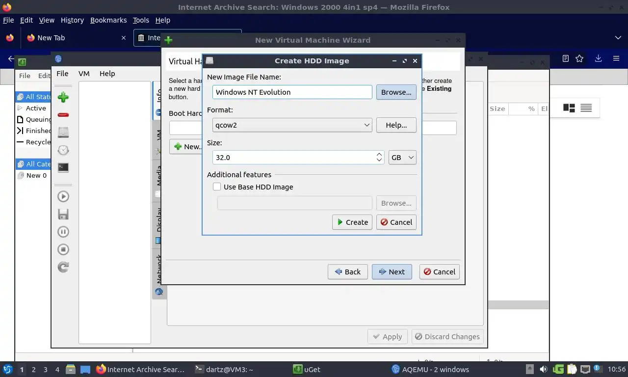Open AQEMU Help menu
Image resolution: width=628 pixels, height=377 pixels.
pos(107,73)
